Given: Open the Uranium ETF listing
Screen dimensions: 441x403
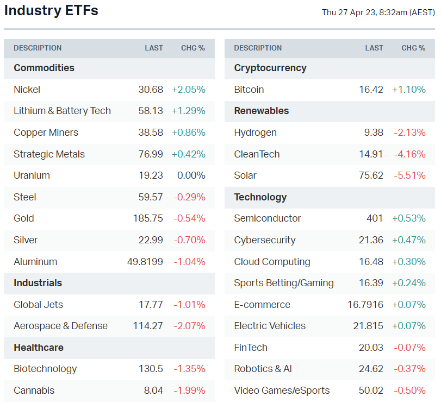Looking at the screenshot, I should [x=32, y=175].
